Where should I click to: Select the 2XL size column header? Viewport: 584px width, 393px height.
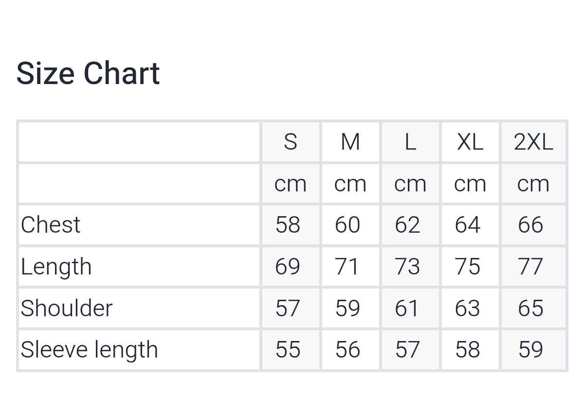point(533,142)
